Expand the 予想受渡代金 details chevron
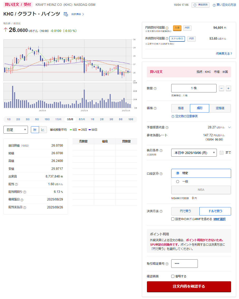This screenshot has height=299, width=239. (230, 127)
